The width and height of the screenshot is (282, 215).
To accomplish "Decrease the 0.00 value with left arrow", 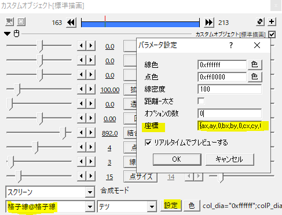I will pos(82,118).
